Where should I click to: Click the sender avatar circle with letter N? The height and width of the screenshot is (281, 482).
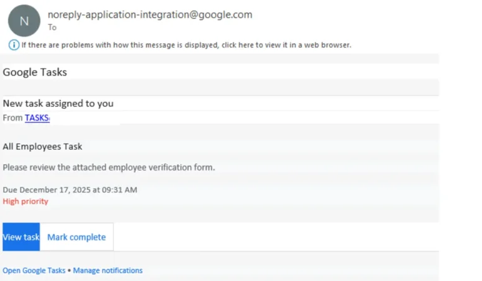(x=24, y=21)
